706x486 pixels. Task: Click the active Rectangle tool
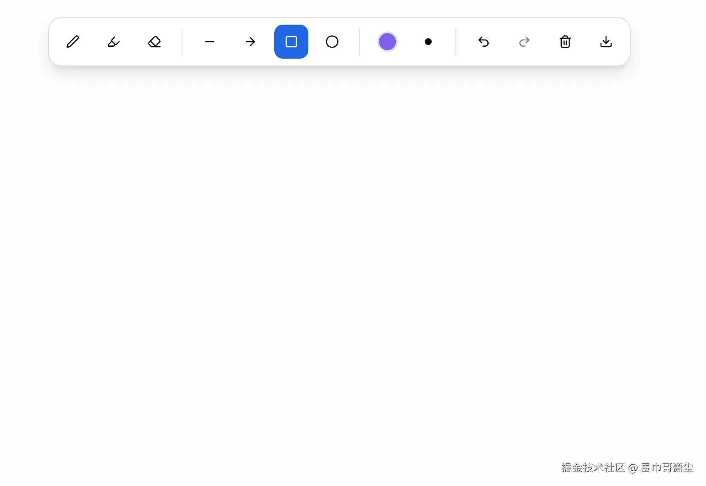point(291,42)
